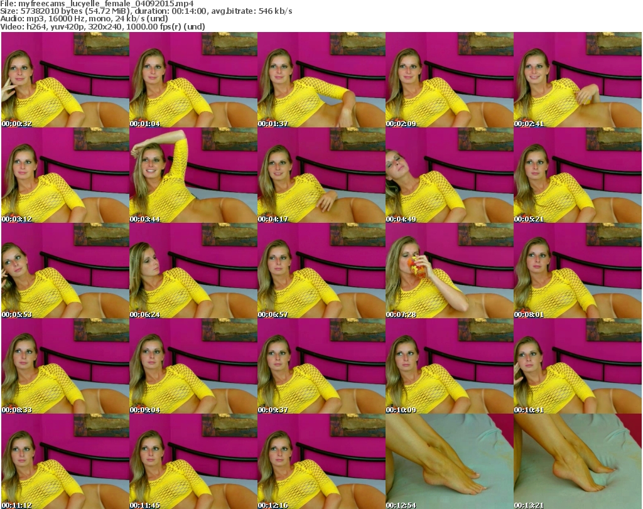Click the Video h264 info line

(102, 26)
